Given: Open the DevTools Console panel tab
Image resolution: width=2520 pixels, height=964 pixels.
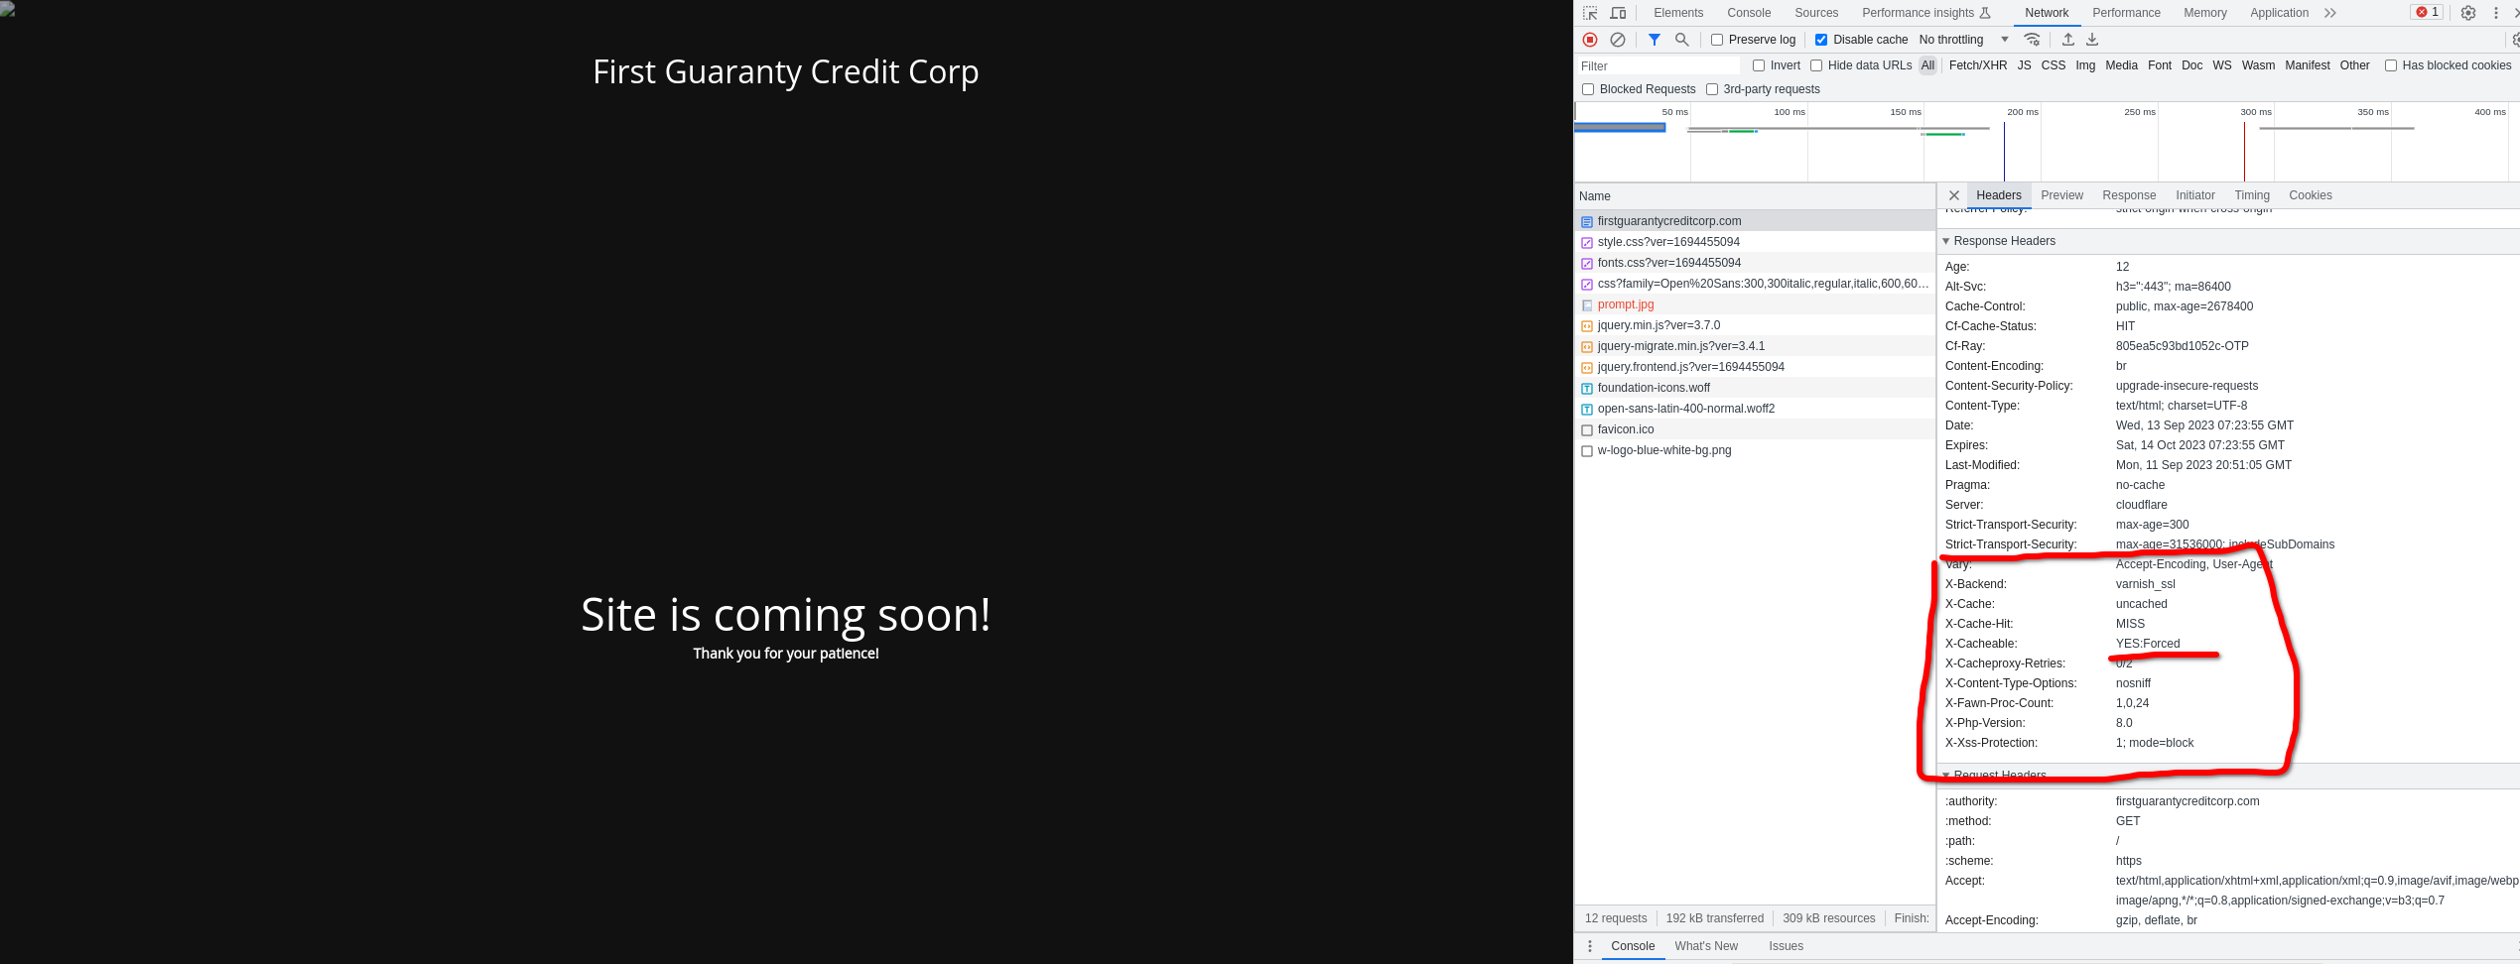Looking at the screenshot, I should (1749, 13).
